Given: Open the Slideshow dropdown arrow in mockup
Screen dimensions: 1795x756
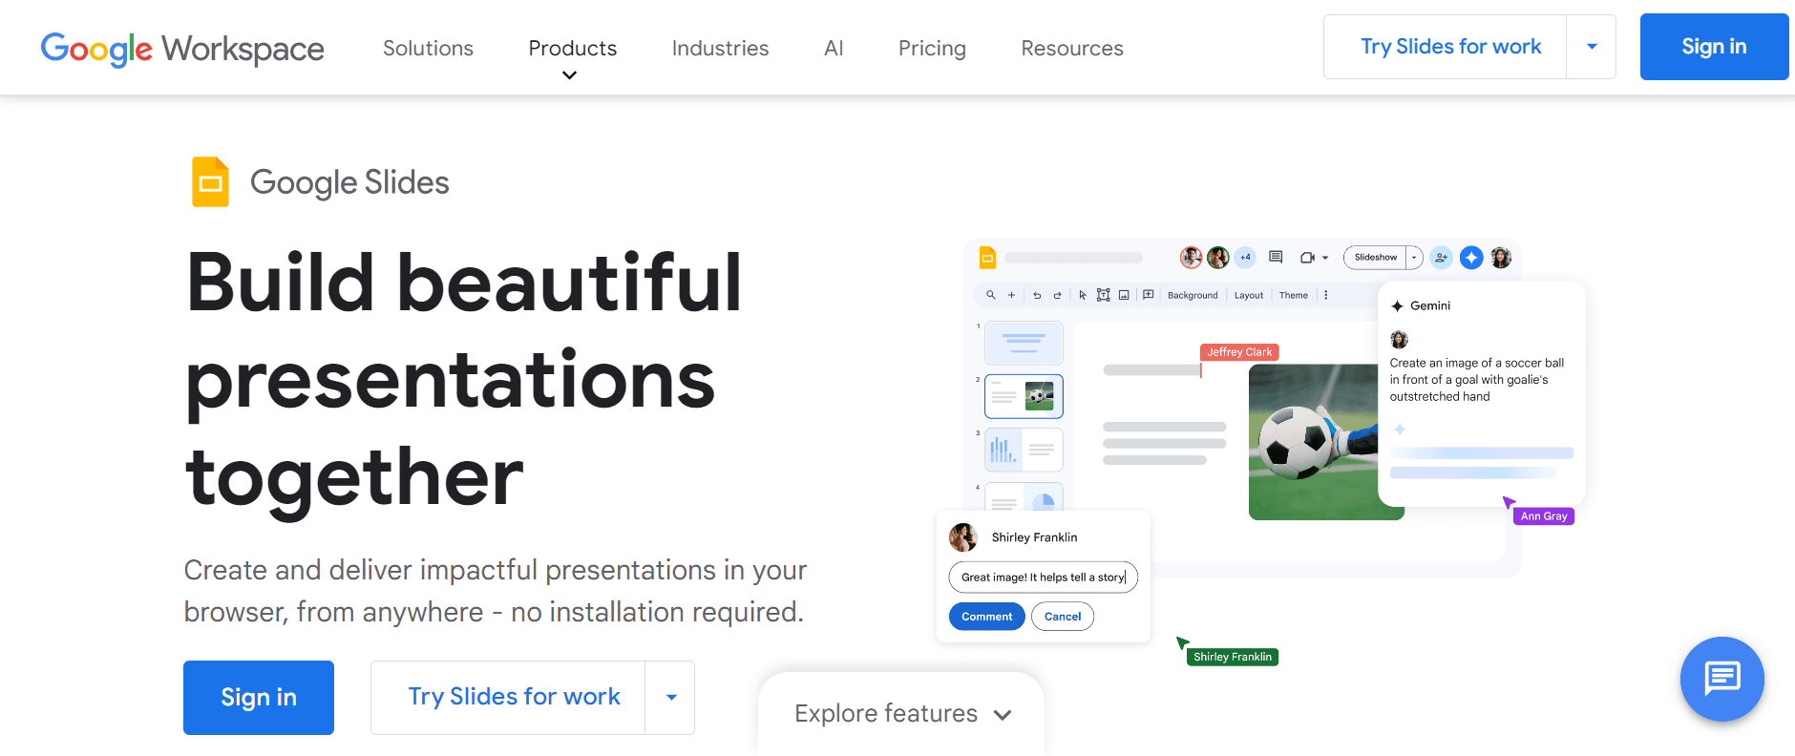Looking at the screenshot, I should (x=1414, y=258).
